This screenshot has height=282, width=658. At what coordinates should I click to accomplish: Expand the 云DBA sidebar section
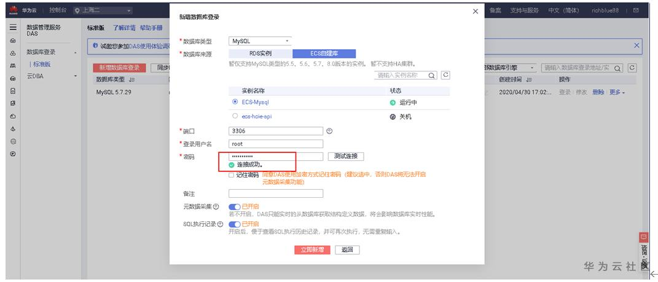pos(76,76)
